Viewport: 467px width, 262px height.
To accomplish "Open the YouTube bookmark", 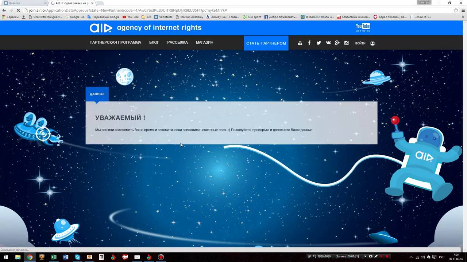I will pyautogui.click(x=131, y=17).
